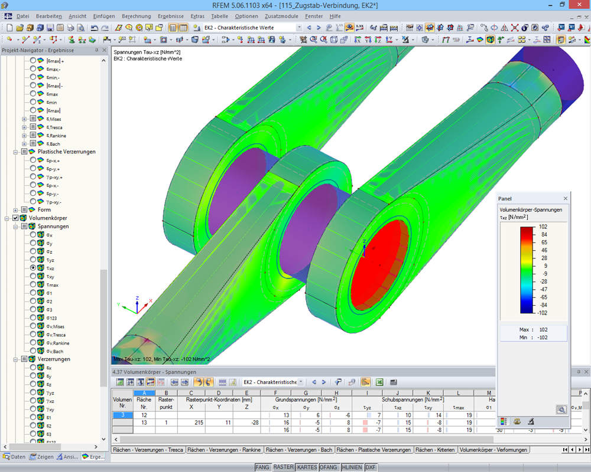Toggle the solid results display cube icon

(x=491, y=39)
